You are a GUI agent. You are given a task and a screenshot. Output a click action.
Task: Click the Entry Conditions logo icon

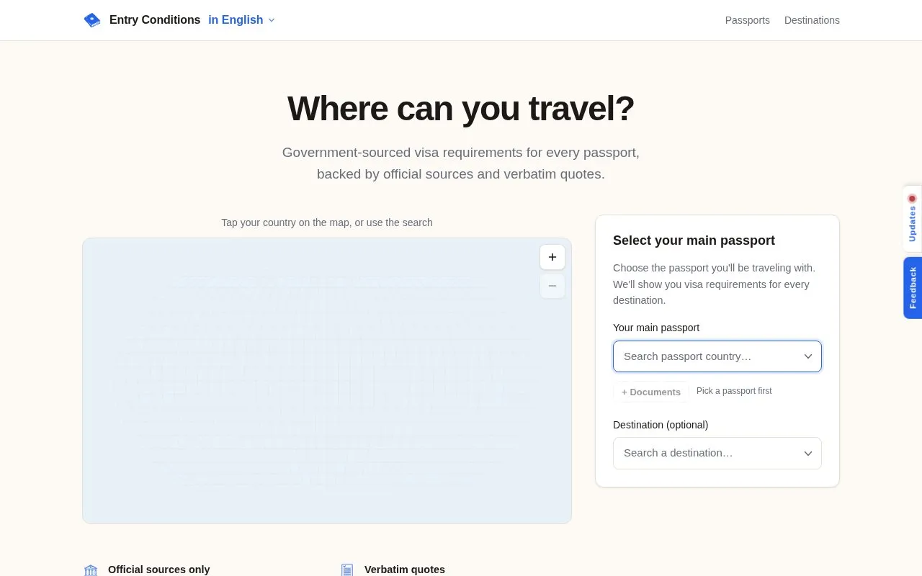(x=92, y=20)
